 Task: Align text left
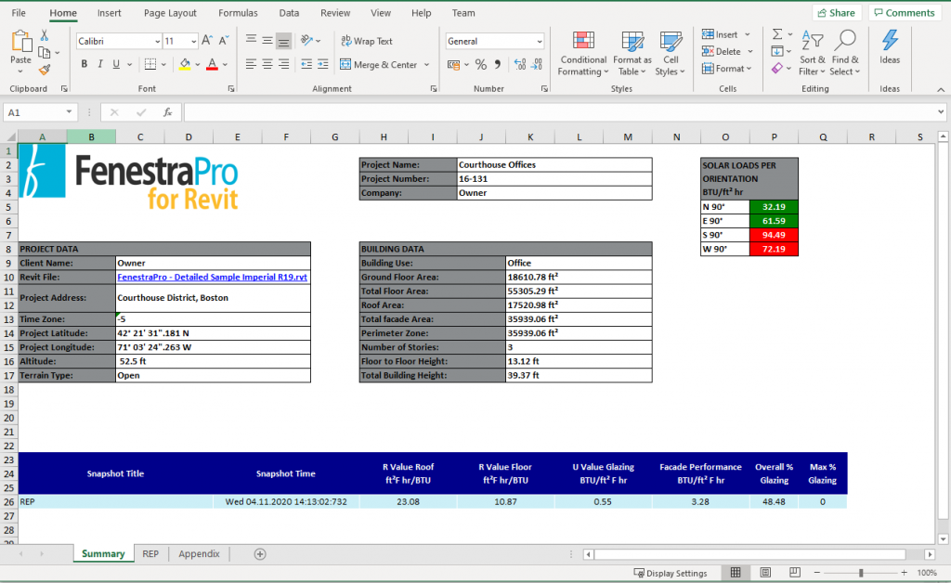[251, 64]
